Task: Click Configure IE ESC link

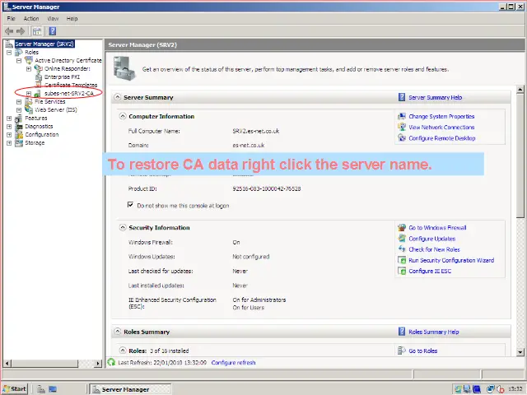Action: (430, 271)
